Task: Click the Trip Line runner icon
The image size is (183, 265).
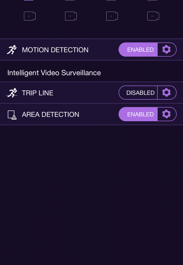Action: (x=12, y=93)
